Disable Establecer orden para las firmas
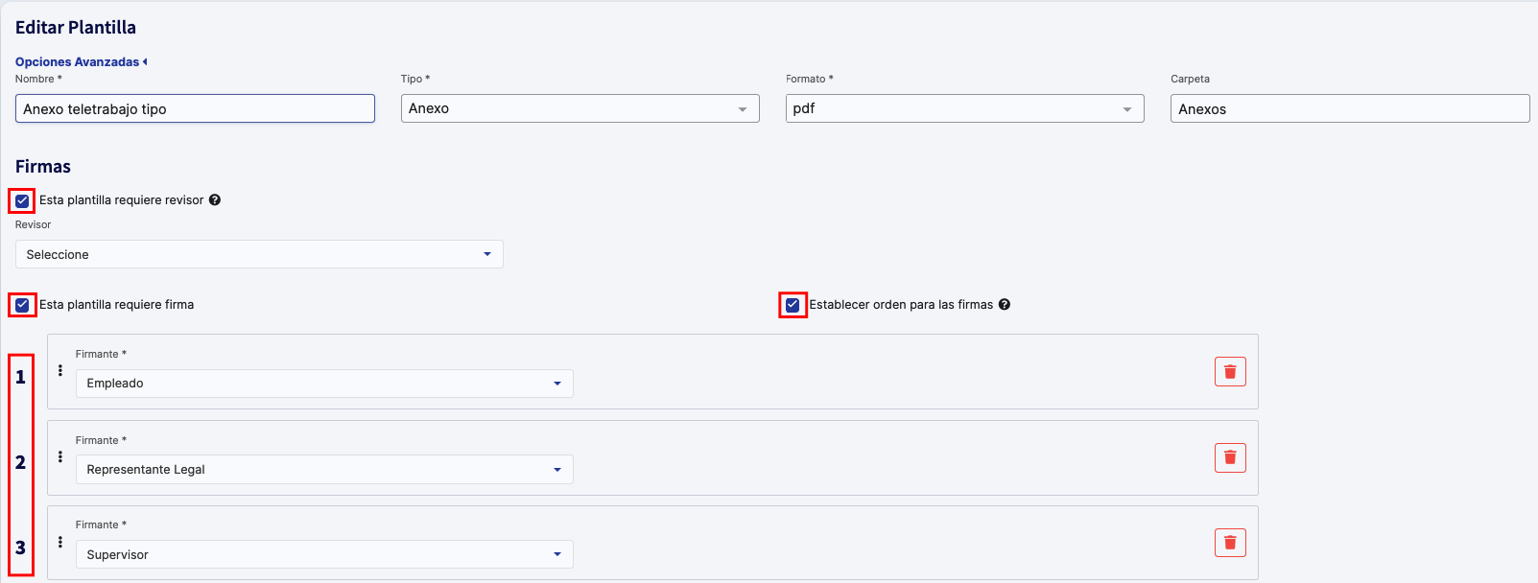 coord(793,306)
